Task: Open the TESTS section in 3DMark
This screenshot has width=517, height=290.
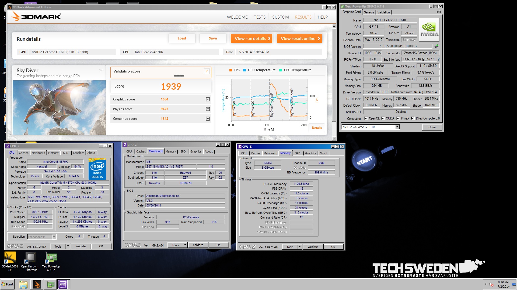Action: click(x=260, y=17)
